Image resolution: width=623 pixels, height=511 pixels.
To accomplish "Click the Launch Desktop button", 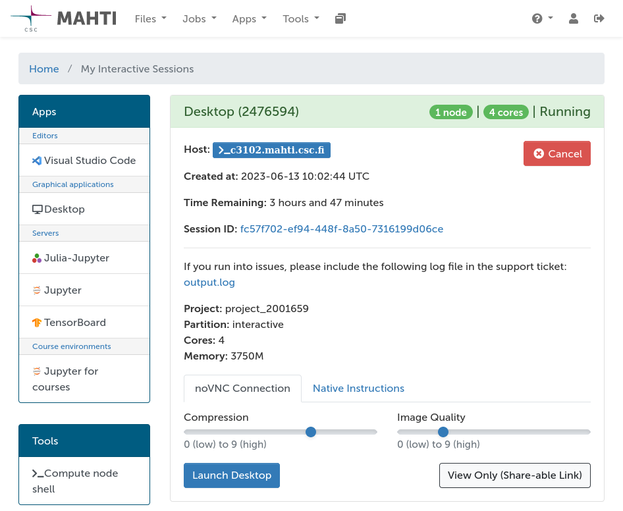I will click(x=232, y=475).
